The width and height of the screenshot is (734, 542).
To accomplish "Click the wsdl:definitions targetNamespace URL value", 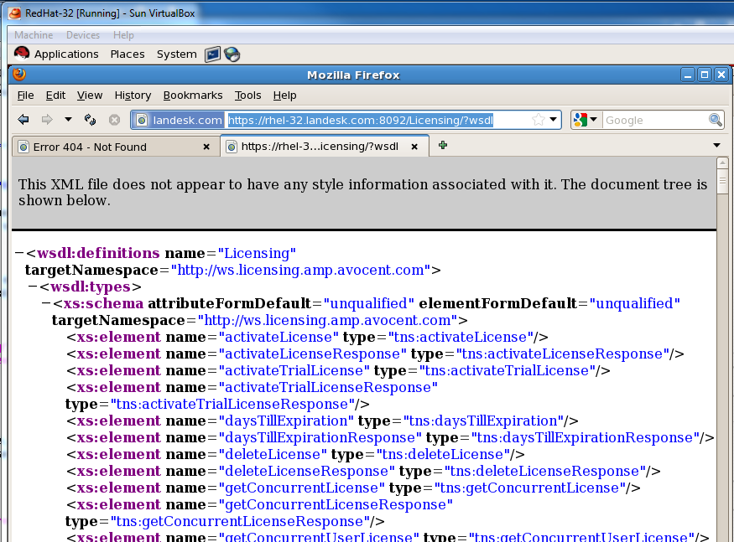I will pos(300,270).
